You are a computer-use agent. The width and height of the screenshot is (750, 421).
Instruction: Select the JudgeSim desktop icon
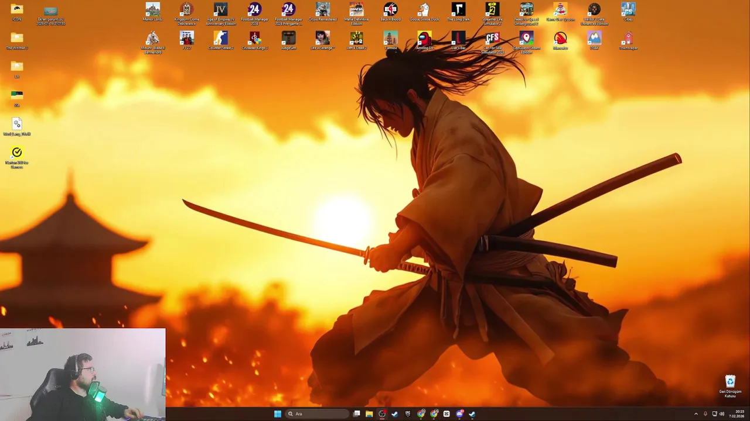point(288,41)
